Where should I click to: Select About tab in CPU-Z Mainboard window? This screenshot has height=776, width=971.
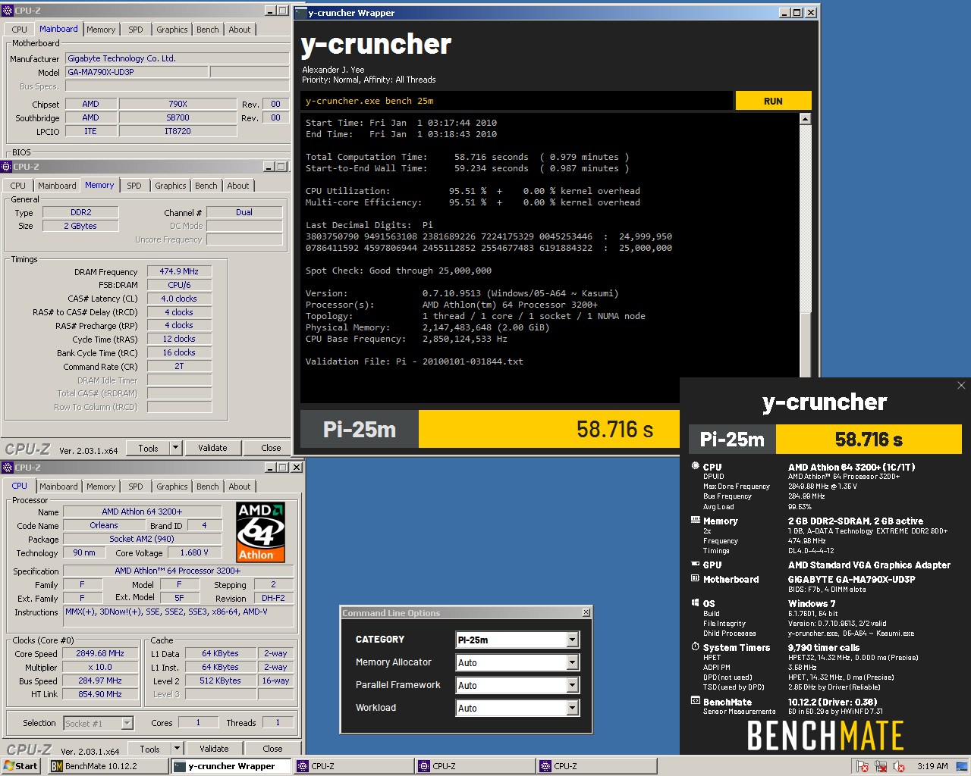pos(240,30)
